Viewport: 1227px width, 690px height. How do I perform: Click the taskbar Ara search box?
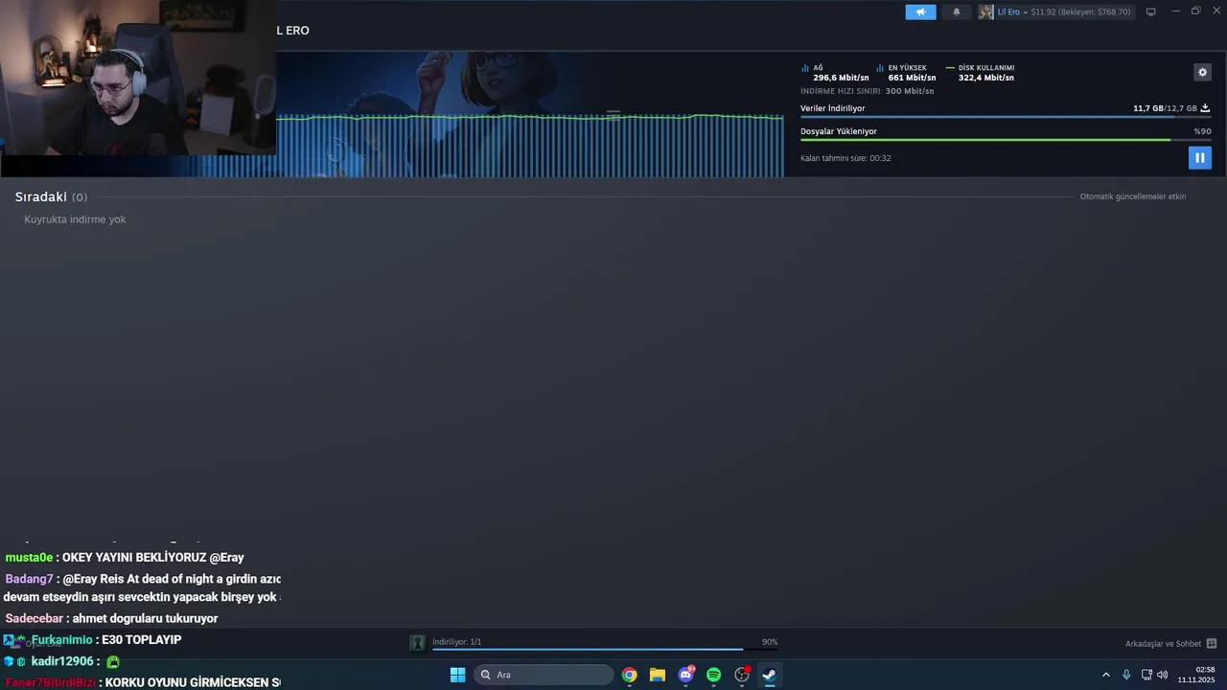(x=544, y=675)
